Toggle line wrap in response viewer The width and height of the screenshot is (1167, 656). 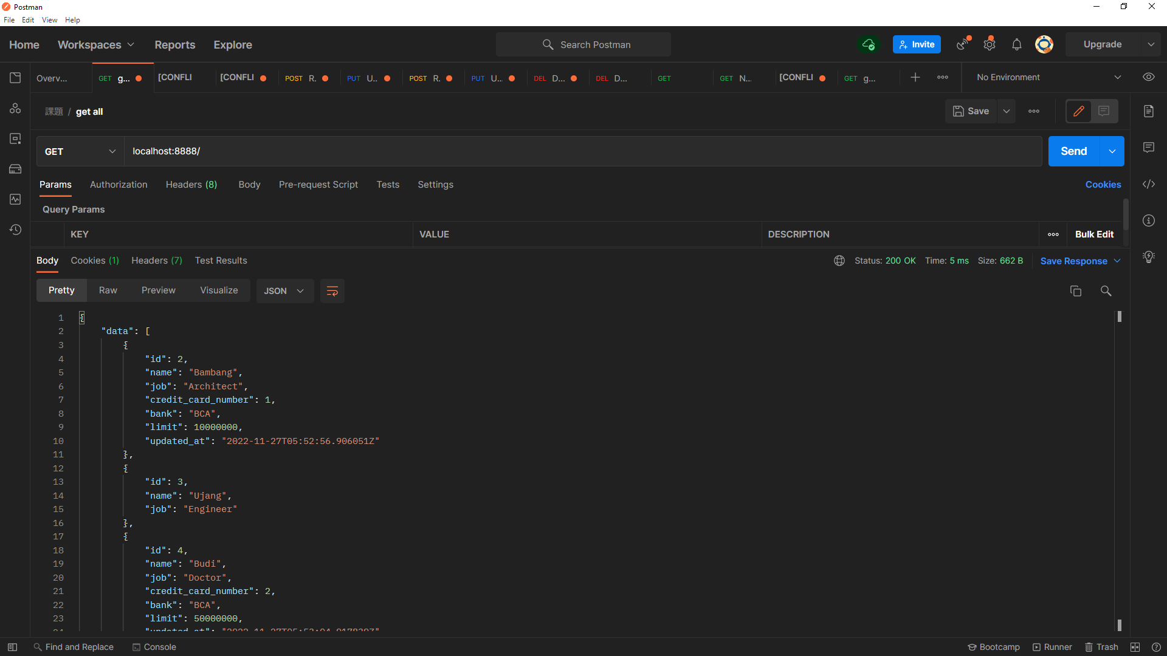pos(332,291)
